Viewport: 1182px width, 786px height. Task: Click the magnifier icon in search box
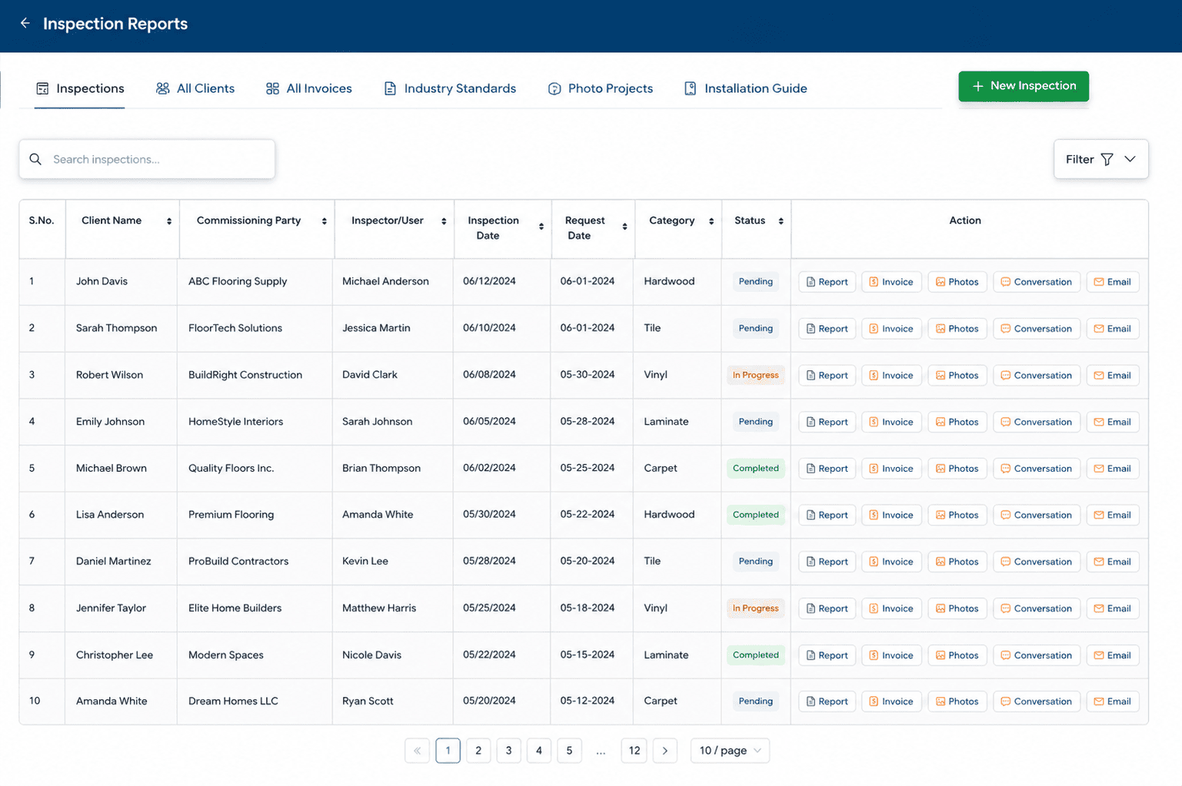(35, 159)
